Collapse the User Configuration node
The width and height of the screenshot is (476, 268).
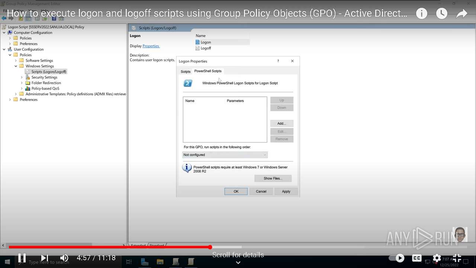[x=4, y=49]
